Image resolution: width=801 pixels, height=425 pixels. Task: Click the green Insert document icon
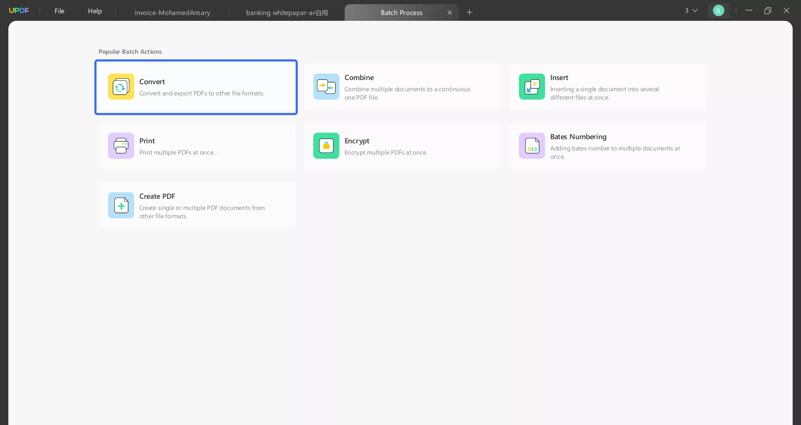[x=532, y=87]
